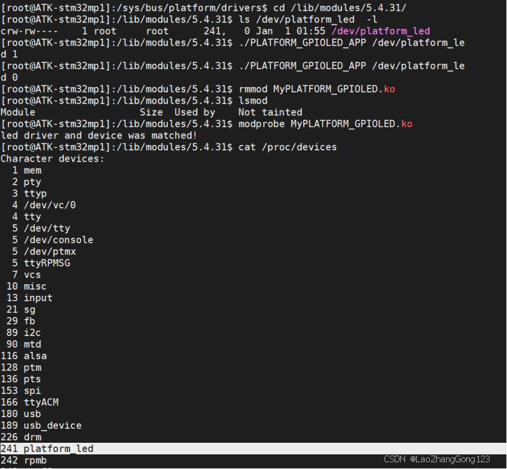Click the '89 i2c' line
The width and height of the screenshot is (507, 469).
tap(24, 332)
